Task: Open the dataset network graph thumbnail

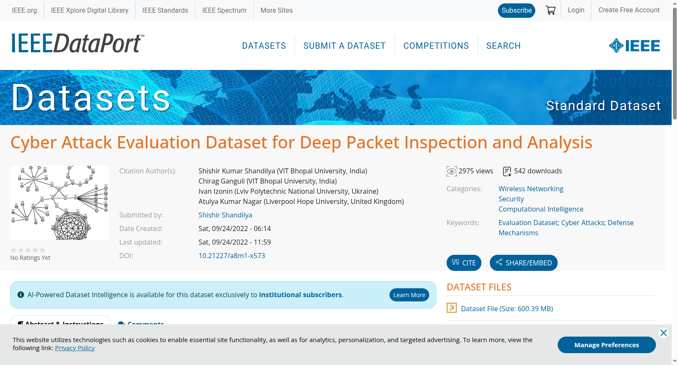Action: click(x=59, y=203)
